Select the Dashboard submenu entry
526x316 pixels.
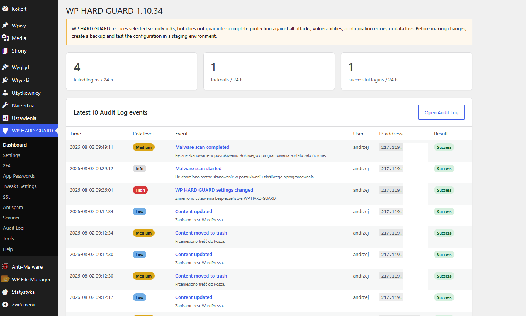tap(15, 145)
